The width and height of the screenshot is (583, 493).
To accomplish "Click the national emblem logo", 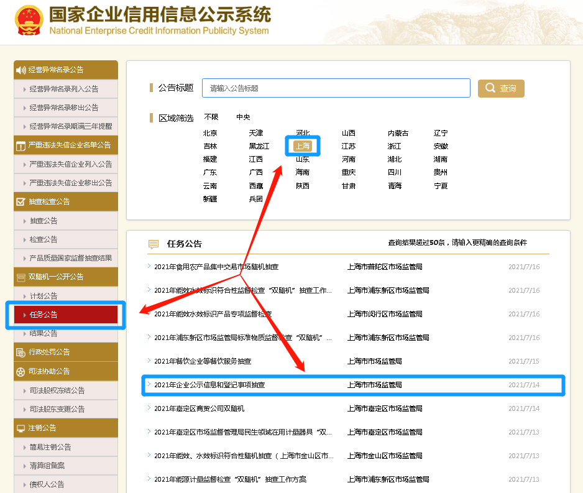I will (x=29, y=21).
